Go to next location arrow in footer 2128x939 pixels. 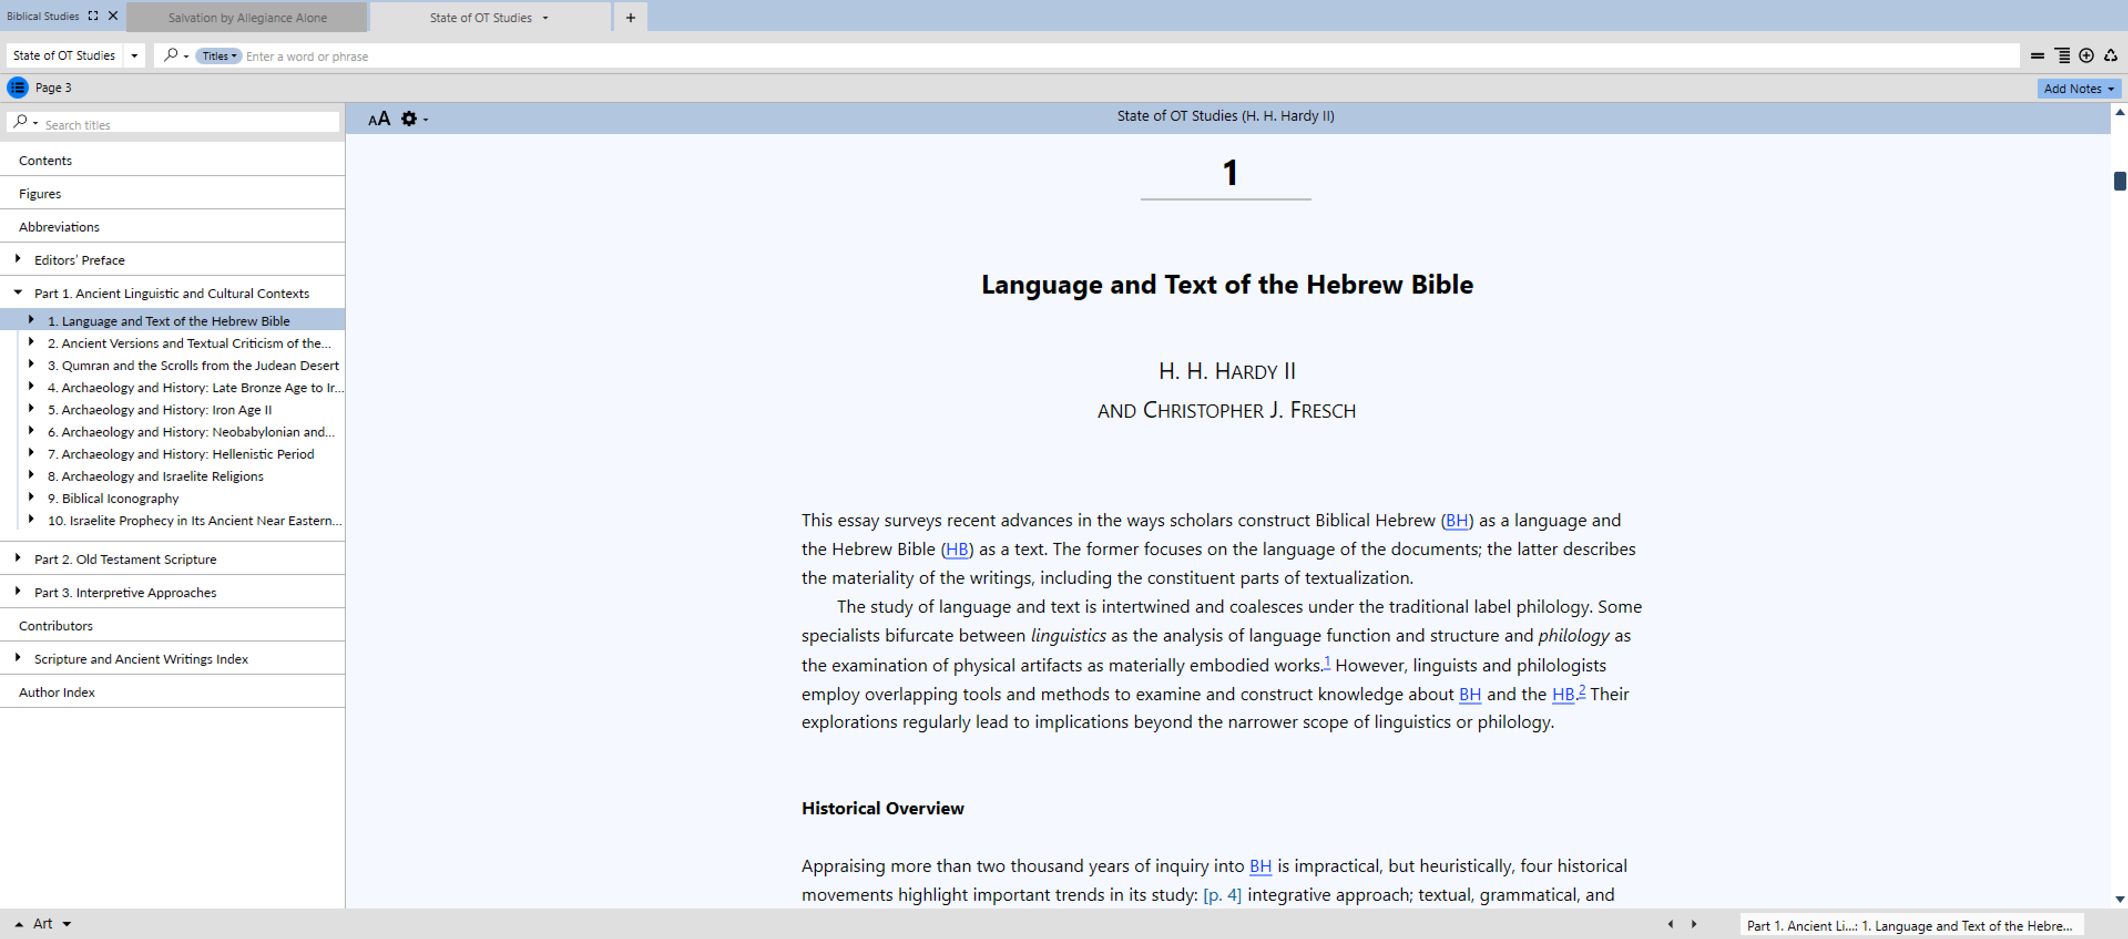pos(1693,924)
